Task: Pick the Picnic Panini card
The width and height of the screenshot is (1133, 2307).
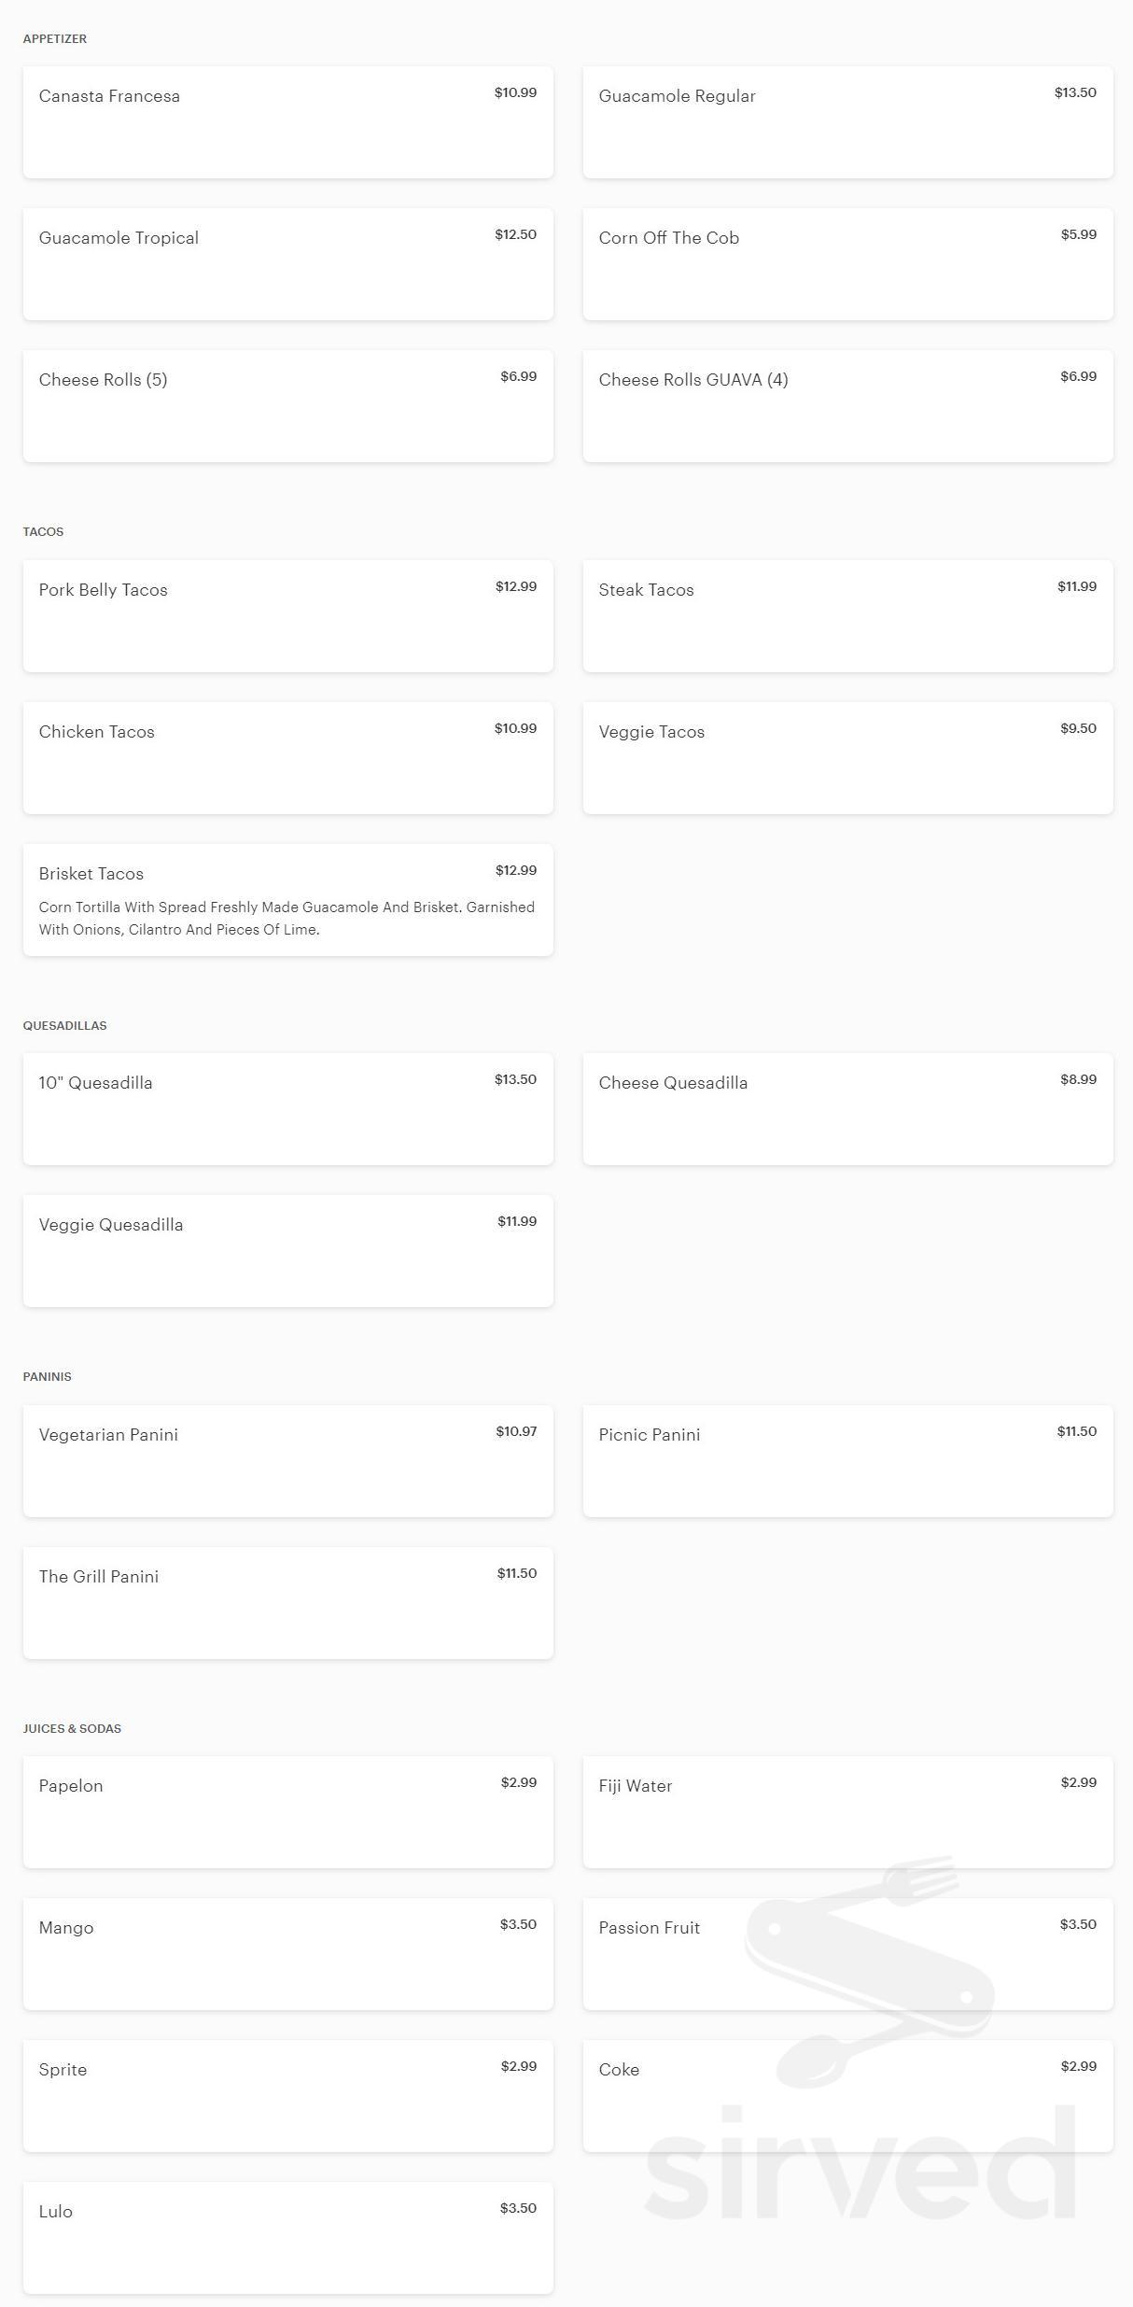Action: click(847, 1461)
